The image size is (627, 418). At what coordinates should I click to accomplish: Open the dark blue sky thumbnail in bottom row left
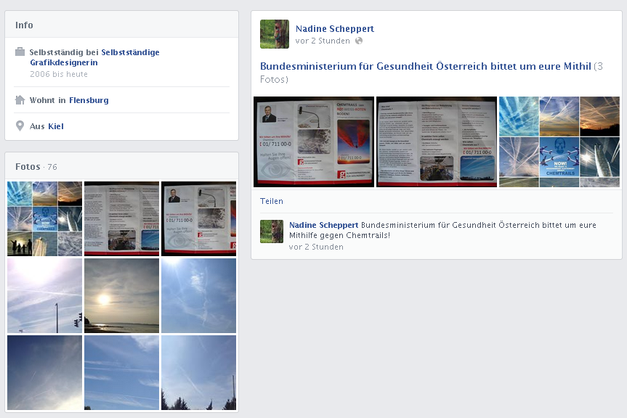[45, 372]
